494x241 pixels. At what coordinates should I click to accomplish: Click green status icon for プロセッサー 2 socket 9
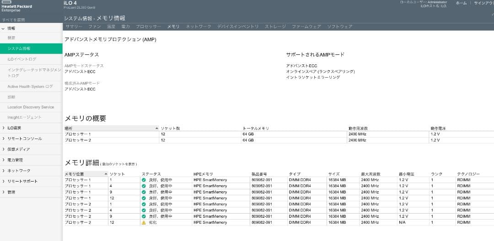click(144, 216)
